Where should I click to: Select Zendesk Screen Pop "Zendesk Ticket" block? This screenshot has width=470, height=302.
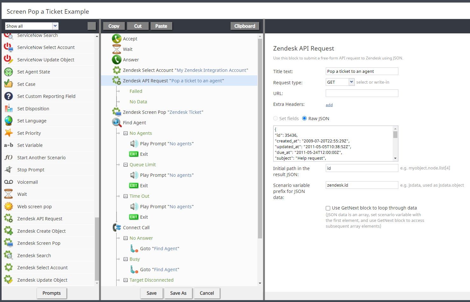coord(158,112)
